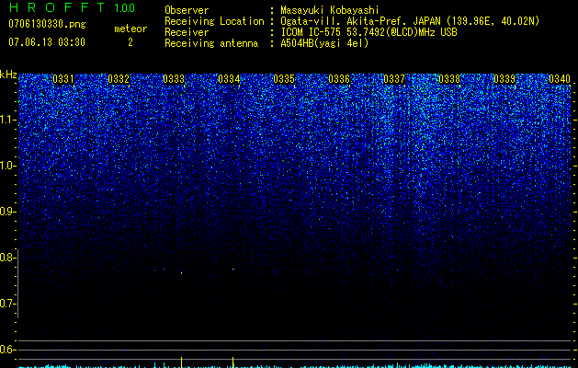Click the Observer field label

point(187,10)
